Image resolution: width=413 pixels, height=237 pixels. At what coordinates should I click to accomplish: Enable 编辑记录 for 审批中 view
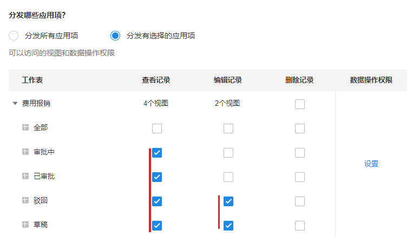click(228, 153)
